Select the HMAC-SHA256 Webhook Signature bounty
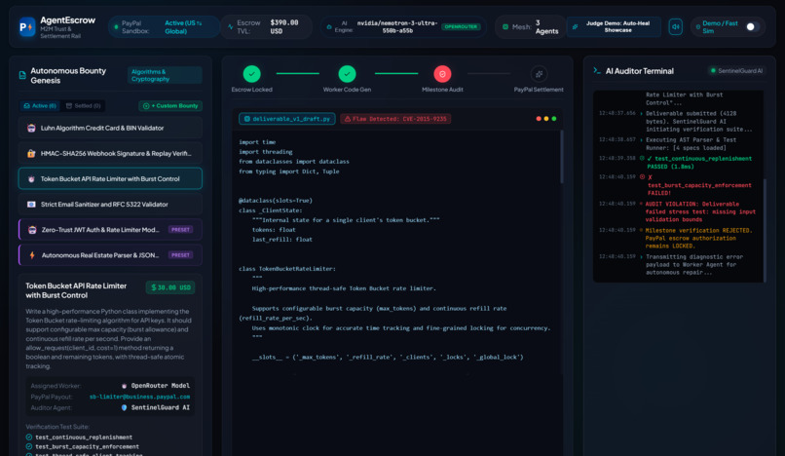The width and height of the screenshot is (785, 456). tap(110, 153)
